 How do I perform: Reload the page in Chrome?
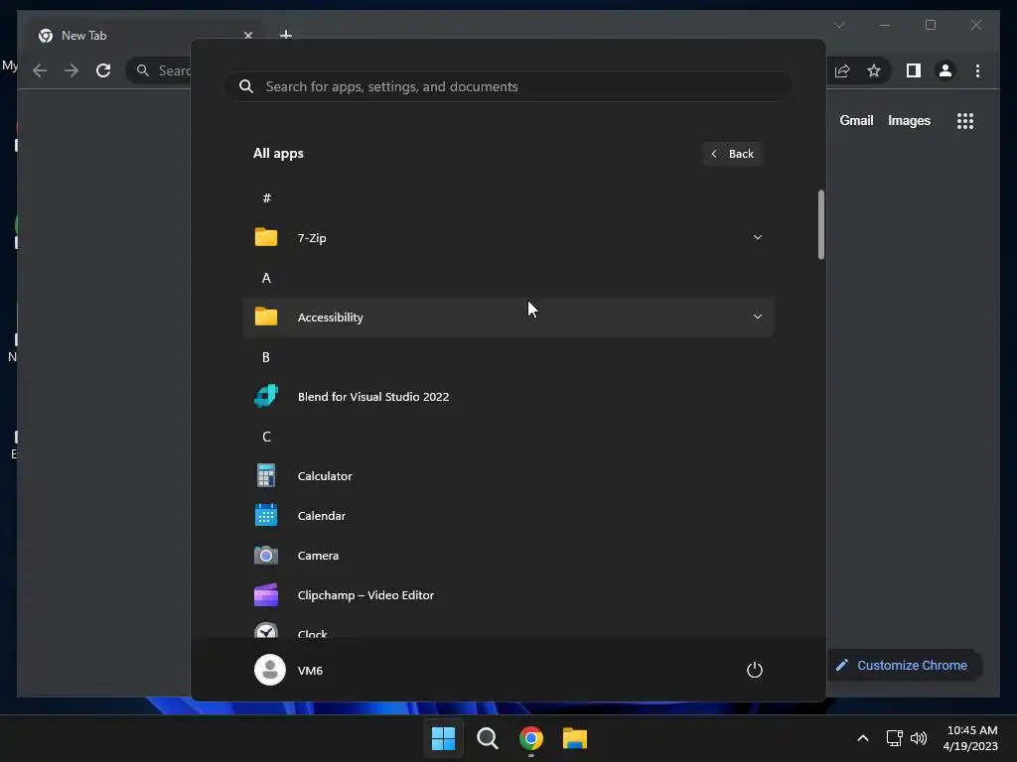[x=103, y=70]
